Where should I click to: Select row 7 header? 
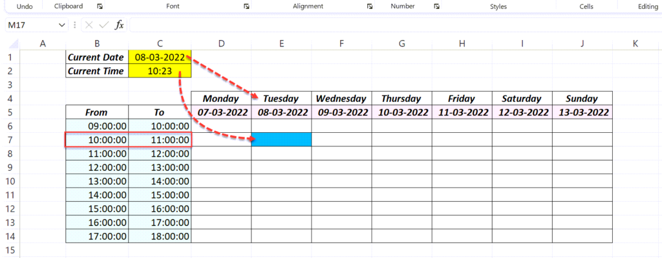click(12, 139)
